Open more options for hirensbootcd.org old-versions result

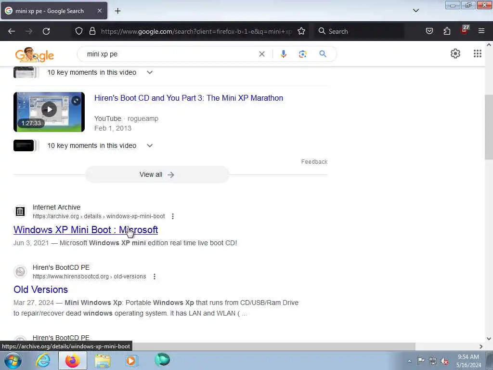[155, 276]
